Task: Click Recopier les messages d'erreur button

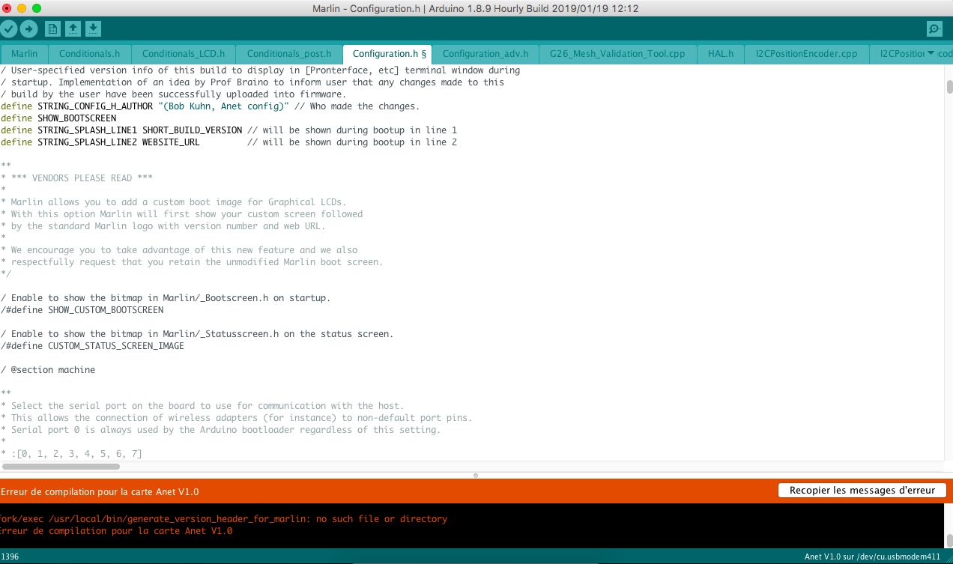Action: [x=862, y=490]
